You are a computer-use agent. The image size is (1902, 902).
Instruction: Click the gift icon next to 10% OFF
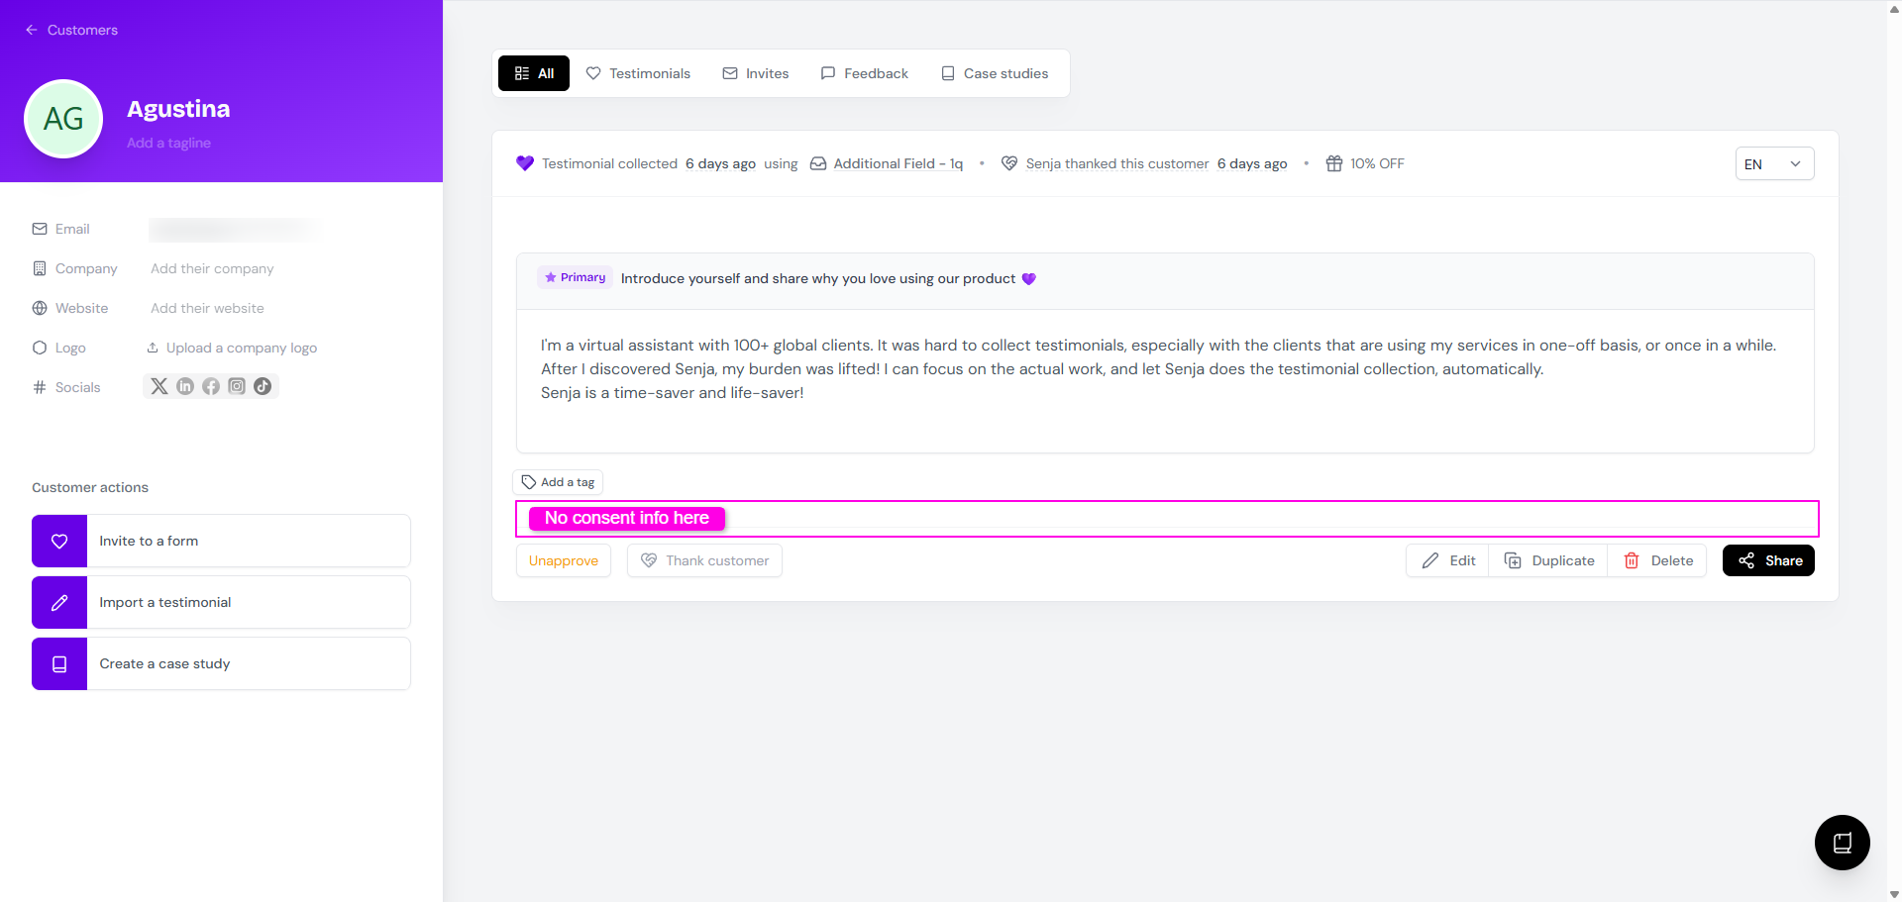coord(1334,163)
